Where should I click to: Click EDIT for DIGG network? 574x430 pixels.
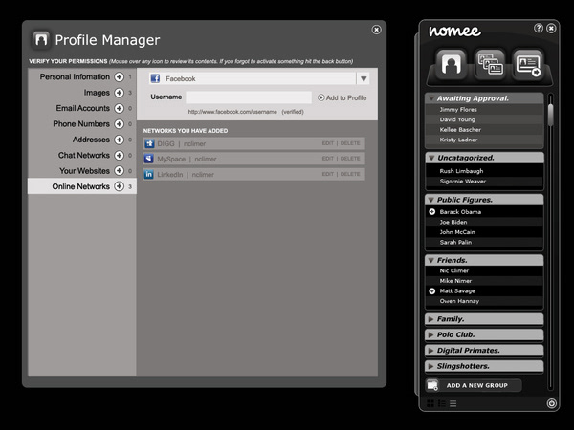[x=328, y=143]
